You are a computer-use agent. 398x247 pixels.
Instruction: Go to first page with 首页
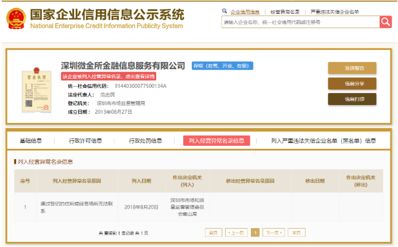(x=214, y=233)
